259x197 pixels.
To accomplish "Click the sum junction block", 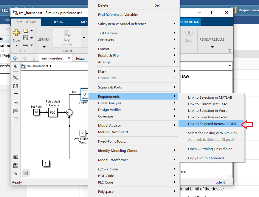I will (69, 112).
